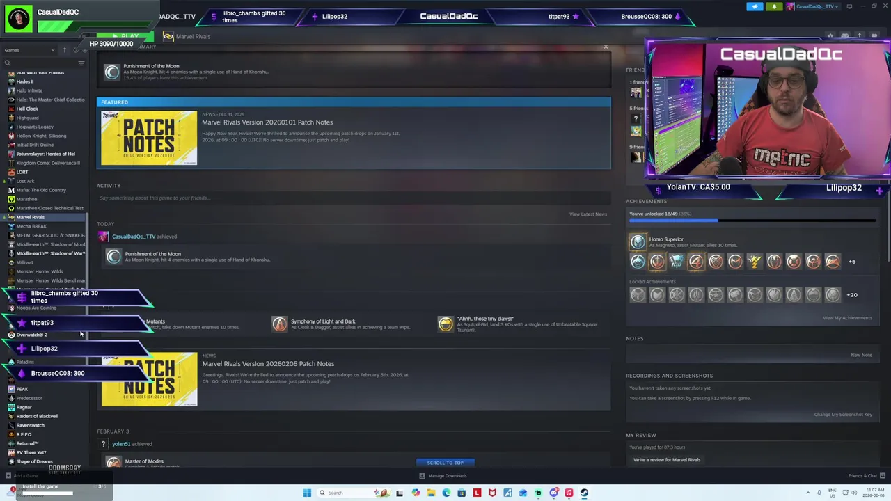Click the '100' unlocked achievement badge
Image resolution: width=891 pixels, height=501 pixels.
[x=677, y=262]
